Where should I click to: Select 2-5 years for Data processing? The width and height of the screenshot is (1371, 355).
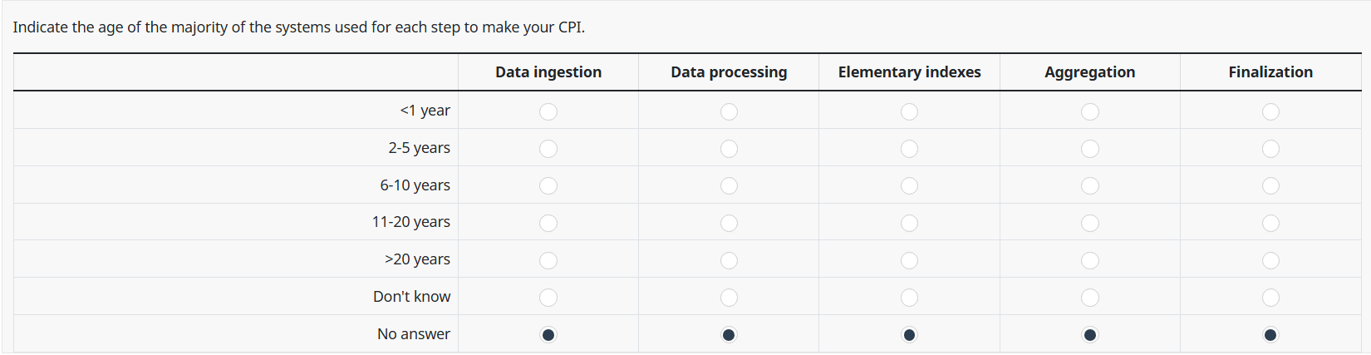729,149
